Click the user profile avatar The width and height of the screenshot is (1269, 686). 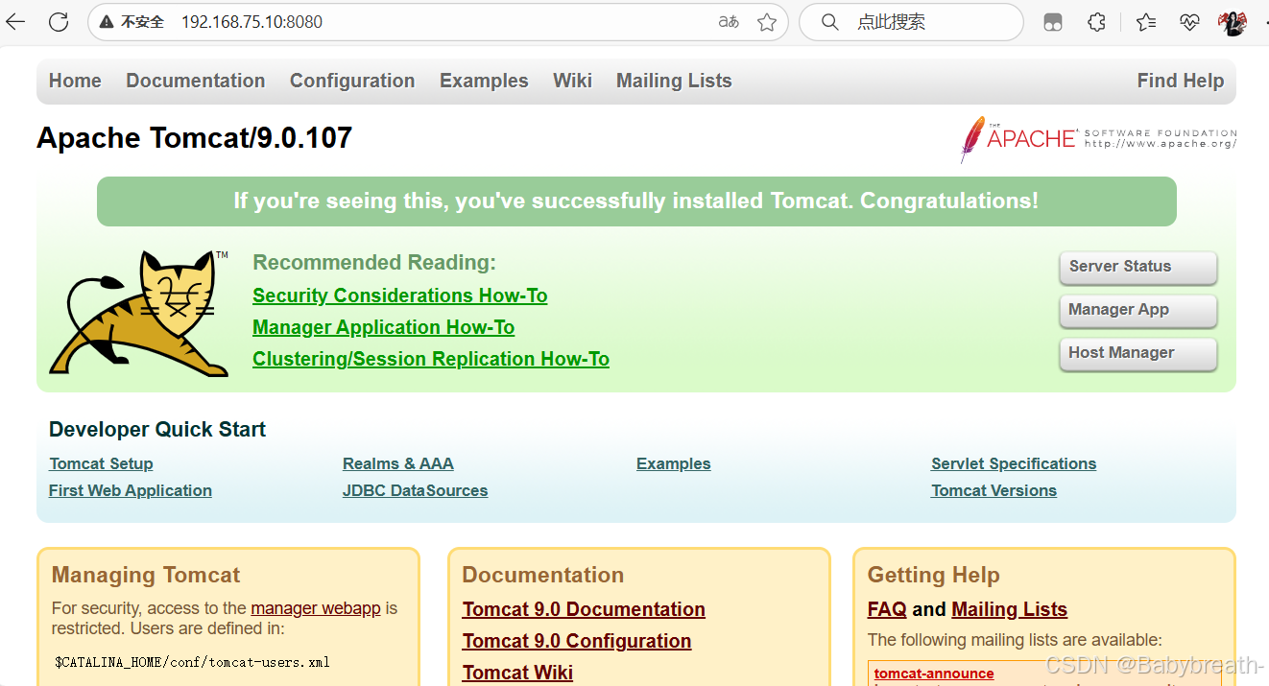coord(1233,22)
